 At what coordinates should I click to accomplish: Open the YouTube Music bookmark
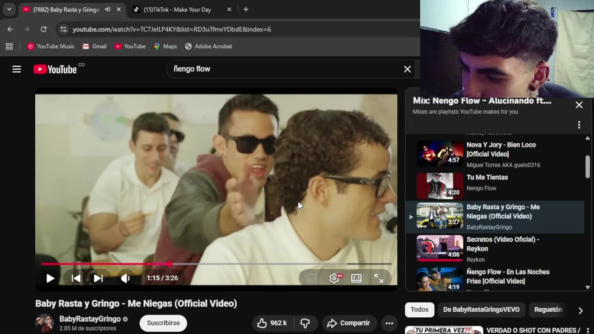click(51, 46)
